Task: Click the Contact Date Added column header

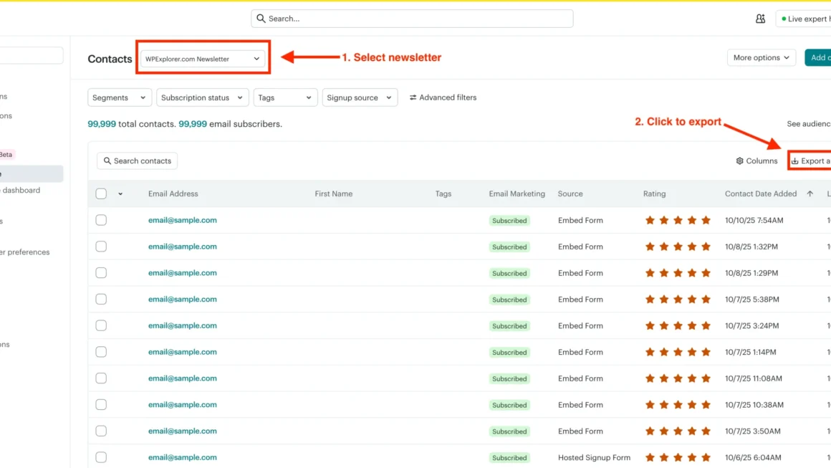Action: 761,194
